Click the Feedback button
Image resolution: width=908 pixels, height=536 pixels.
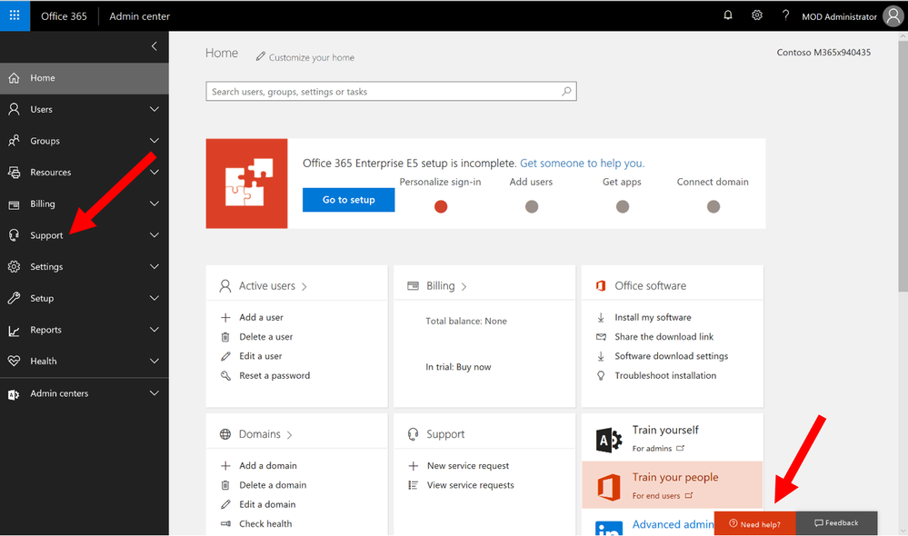tap(837, 523)
